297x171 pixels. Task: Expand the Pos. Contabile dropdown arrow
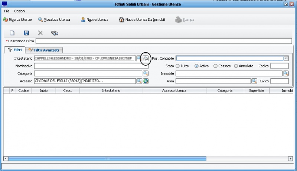click(x=286, y=58)
